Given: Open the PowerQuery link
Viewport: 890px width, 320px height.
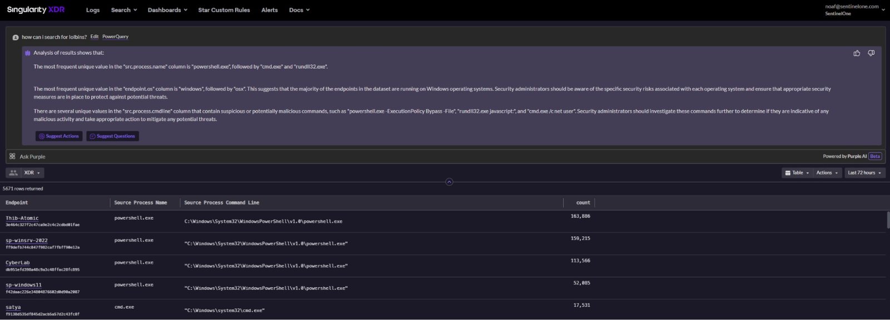Looking at the screenshot, I should pyautogui.click(x=115, y=37).
